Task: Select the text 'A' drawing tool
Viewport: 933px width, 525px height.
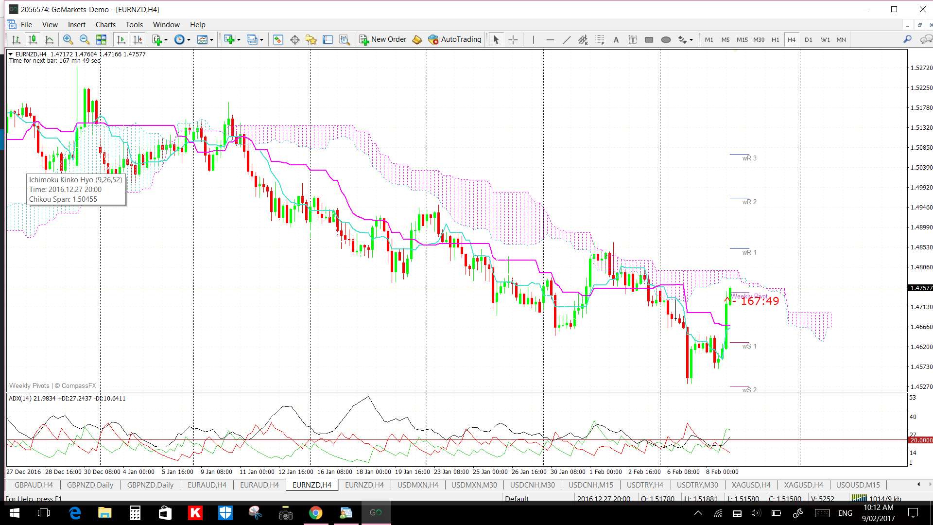Action: pos(616,40)
